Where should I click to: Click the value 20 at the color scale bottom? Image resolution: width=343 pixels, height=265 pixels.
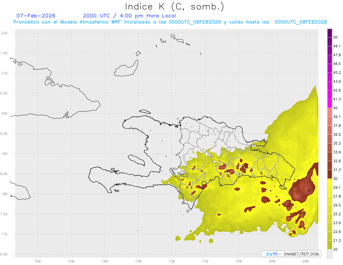tap(336, 249)
